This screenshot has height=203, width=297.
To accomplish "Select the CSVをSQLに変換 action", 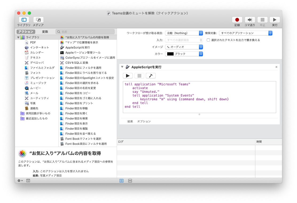I will coord(88,63).
